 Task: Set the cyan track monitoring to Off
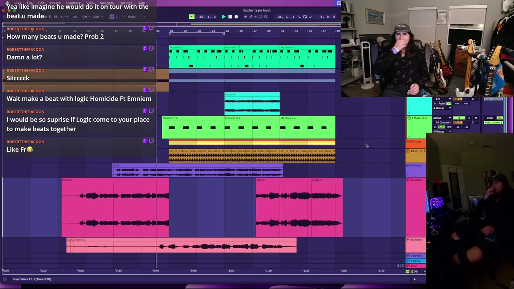449,104
